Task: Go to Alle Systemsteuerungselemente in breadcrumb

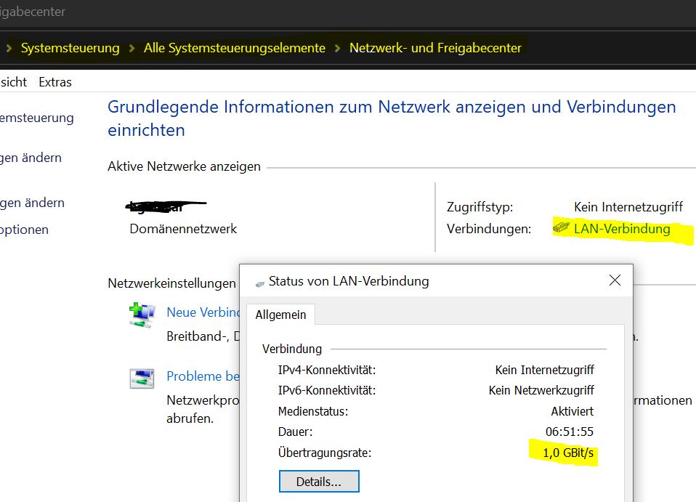Action: 235,48
